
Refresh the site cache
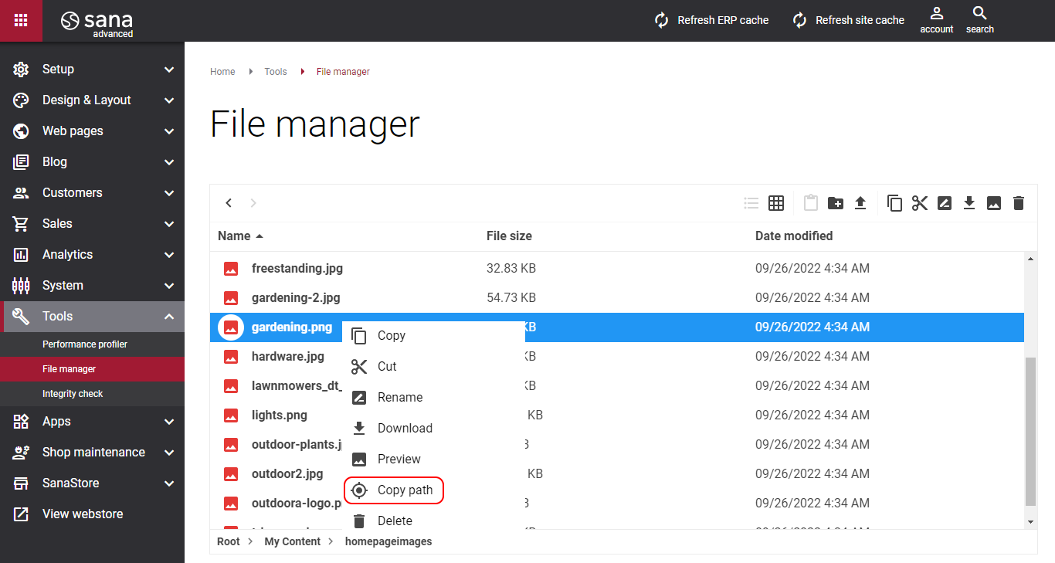coord(848,21)
